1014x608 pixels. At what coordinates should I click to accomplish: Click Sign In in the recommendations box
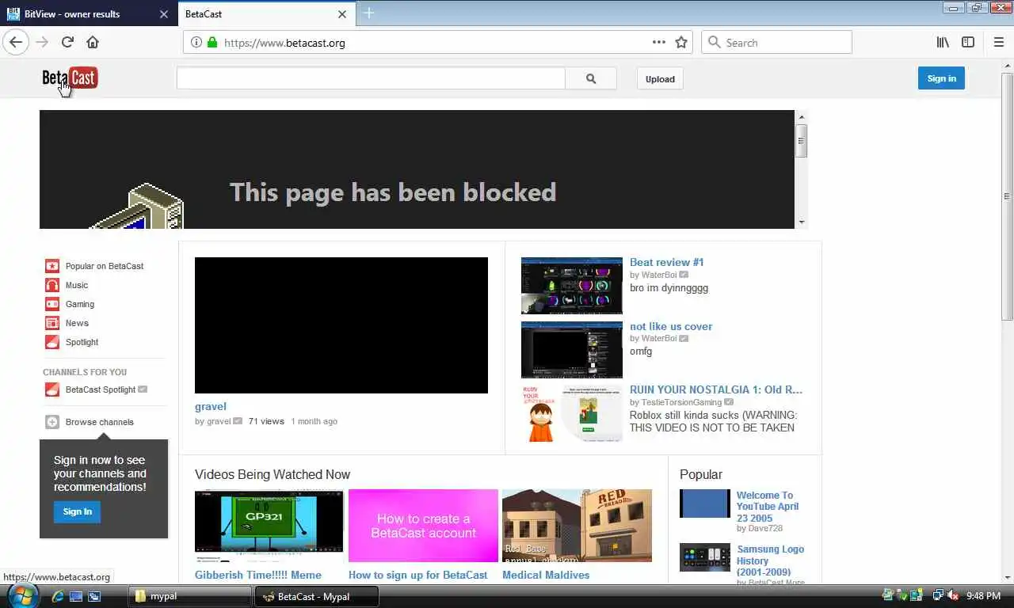click(78, 511)
